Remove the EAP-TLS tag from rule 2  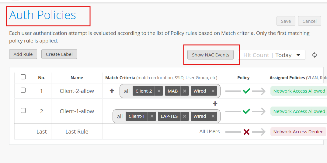click(184, 116)
